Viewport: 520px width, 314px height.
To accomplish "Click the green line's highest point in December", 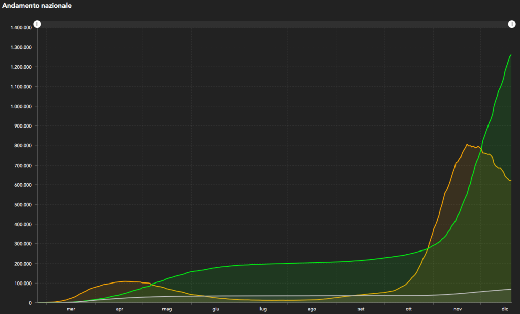I will click(511, 55).
